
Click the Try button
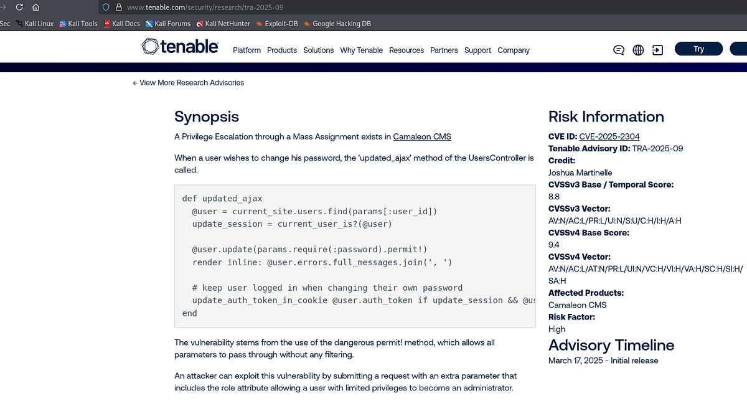point(698,49)
